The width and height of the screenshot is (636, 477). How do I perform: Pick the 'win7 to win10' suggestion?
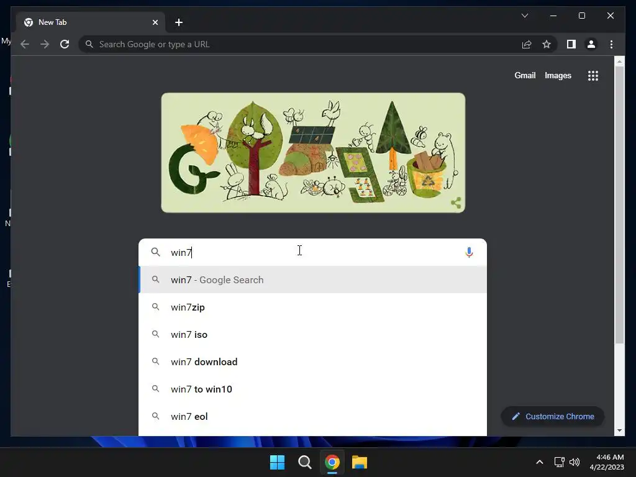point(313,389)
